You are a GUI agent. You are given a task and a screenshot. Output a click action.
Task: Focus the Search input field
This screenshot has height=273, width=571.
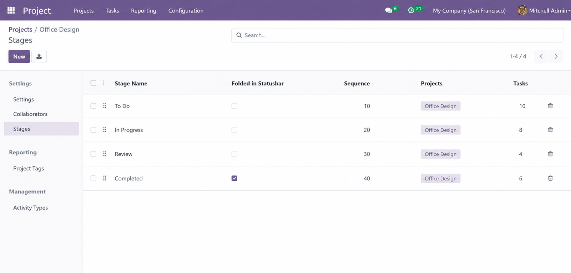click(397, 35)
